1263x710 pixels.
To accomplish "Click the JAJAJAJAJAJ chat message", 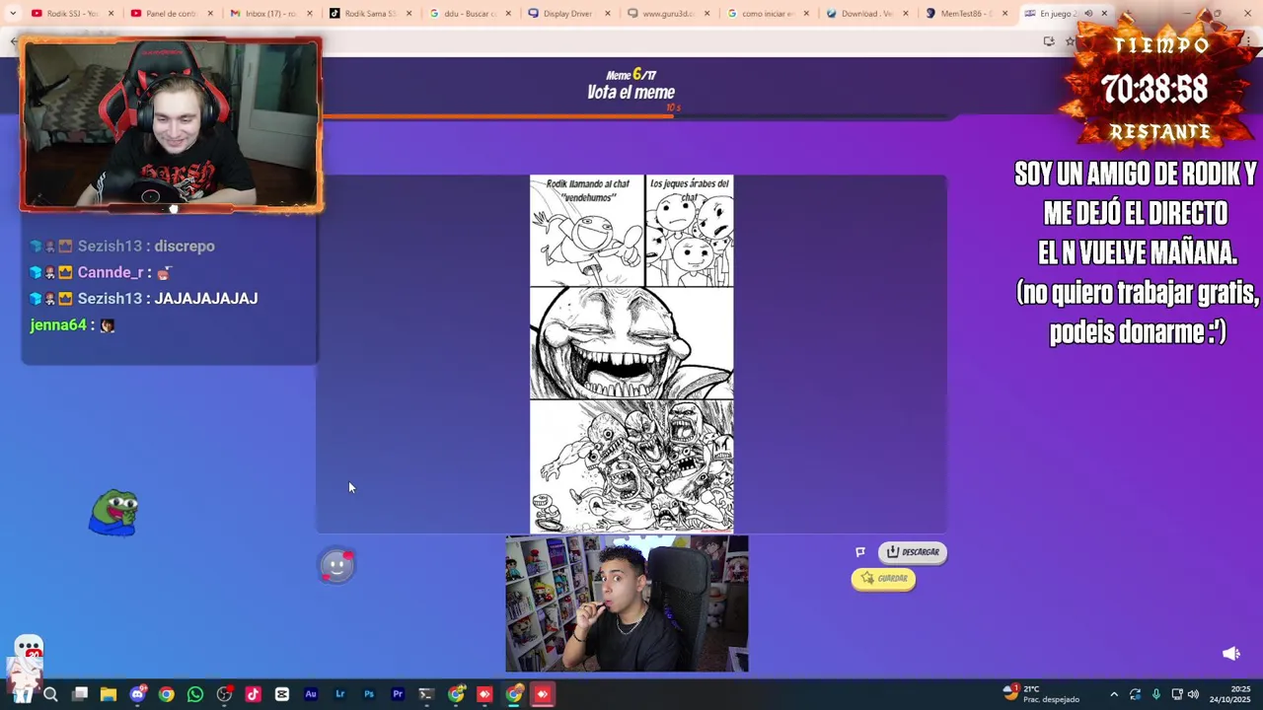I will (x=206, y=299).
